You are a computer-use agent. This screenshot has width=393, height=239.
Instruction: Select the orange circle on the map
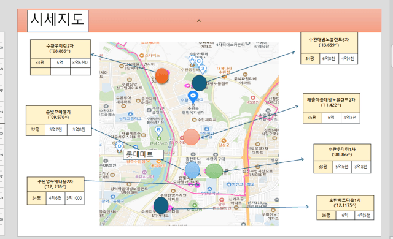coord(161,76)
